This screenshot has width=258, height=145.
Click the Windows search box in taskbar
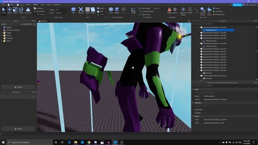[29, 142]
